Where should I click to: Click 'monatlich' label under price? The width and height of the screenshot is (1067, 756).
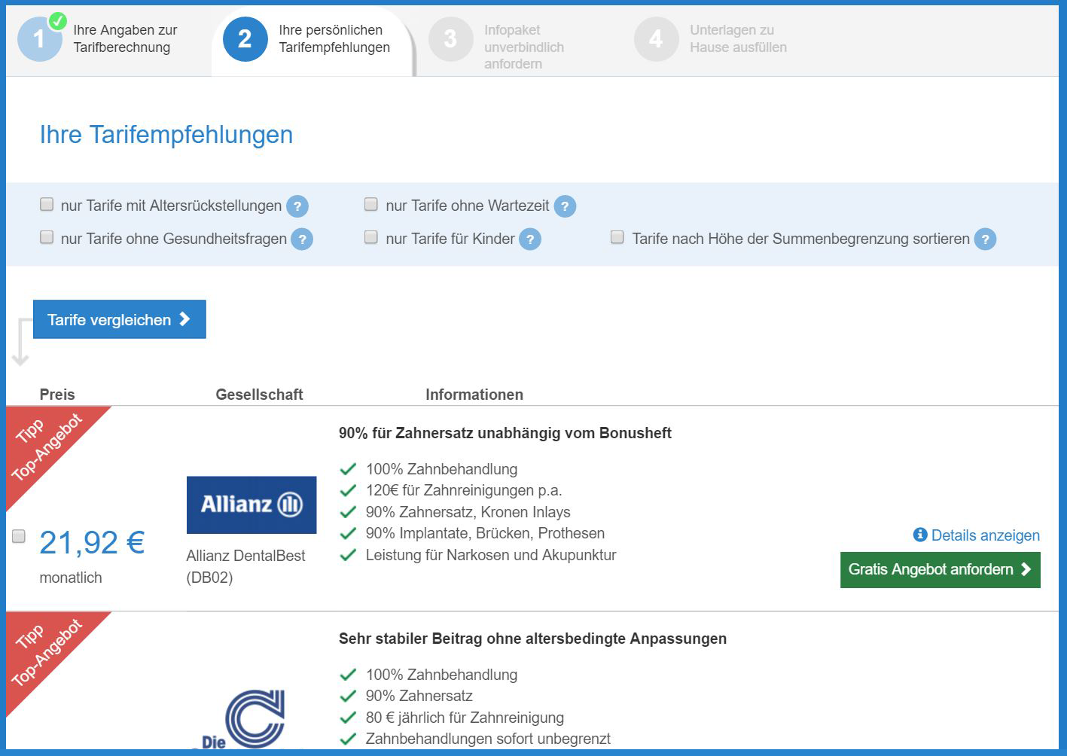(x=71, y=578)
